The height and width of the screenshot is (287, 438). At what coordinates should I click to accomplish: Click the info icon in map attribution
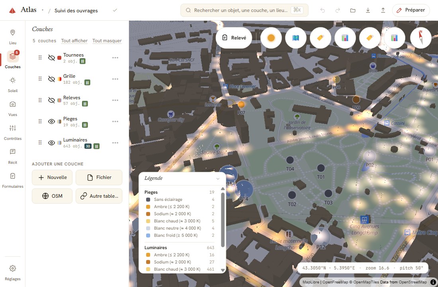click(x=433, y=282)
